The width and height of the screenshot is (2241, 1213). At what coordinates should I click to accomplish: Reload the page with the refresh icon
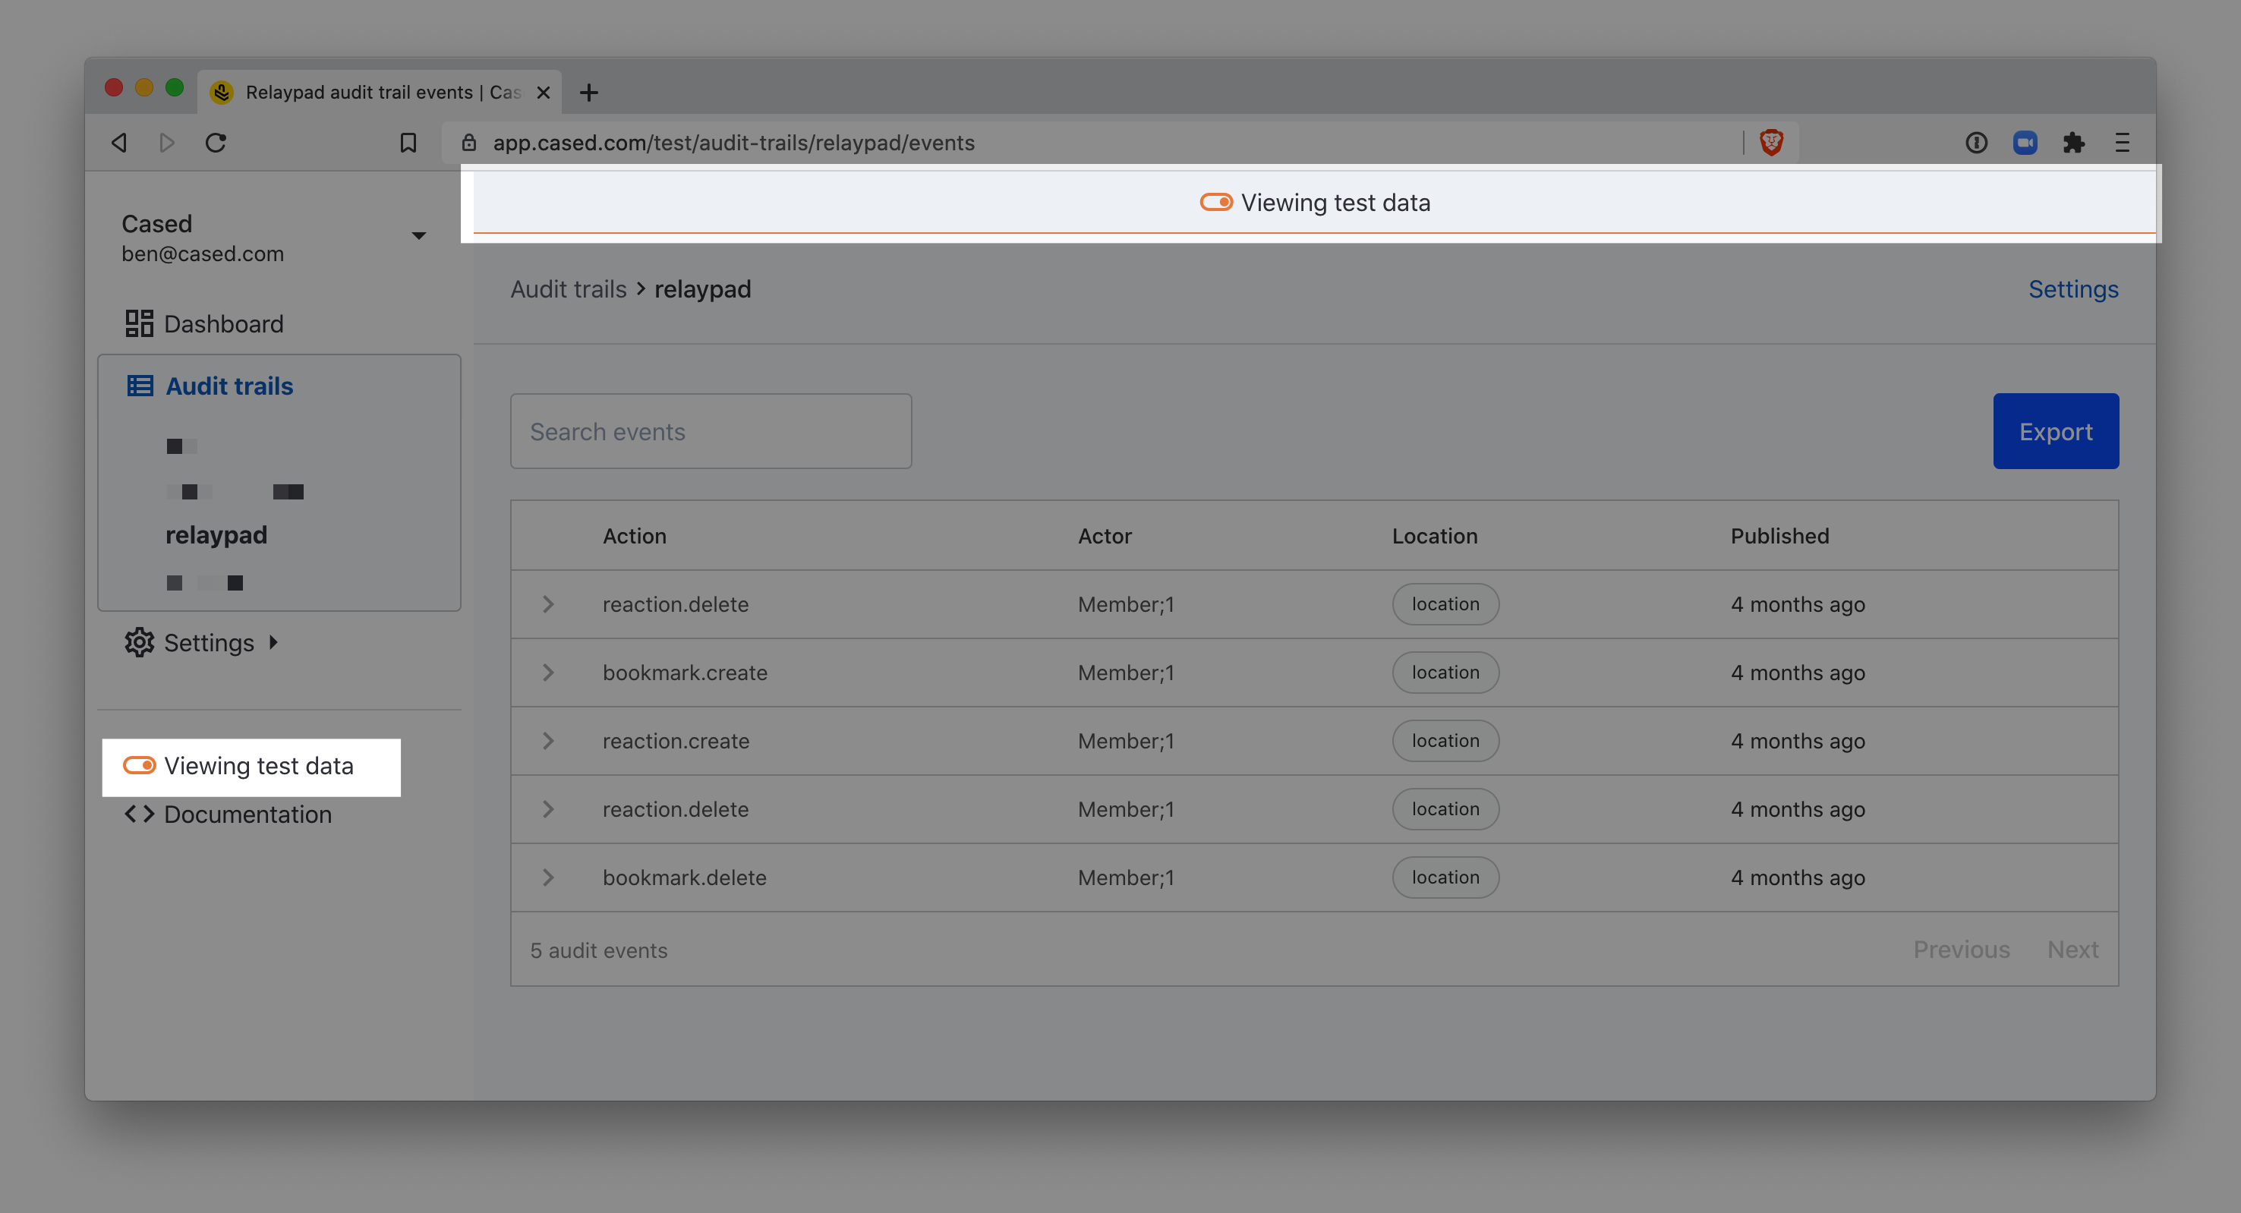click(x=216, y=142)
